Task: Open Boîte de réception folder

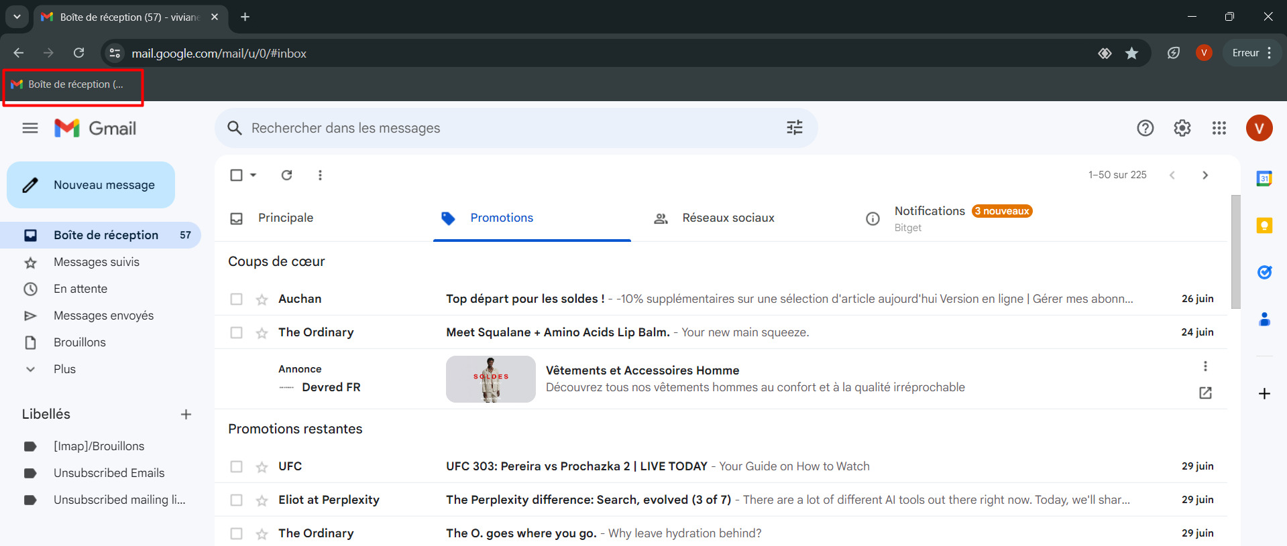Action: pos(101,235)
